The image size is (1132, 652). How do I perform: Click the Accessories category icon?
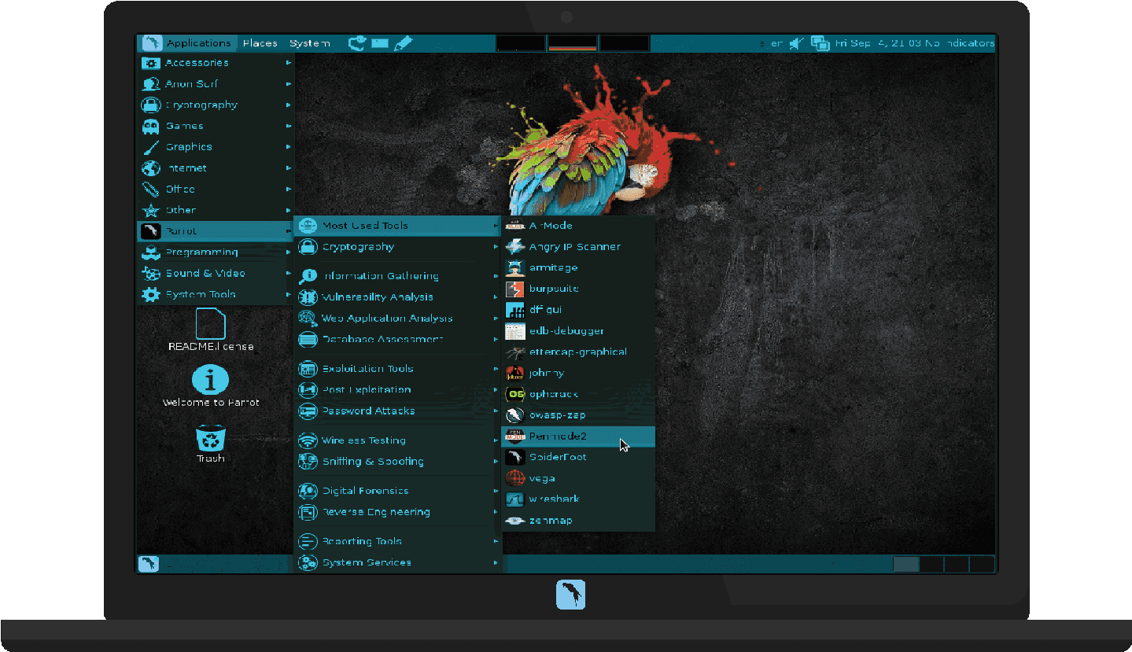(150, 63)
